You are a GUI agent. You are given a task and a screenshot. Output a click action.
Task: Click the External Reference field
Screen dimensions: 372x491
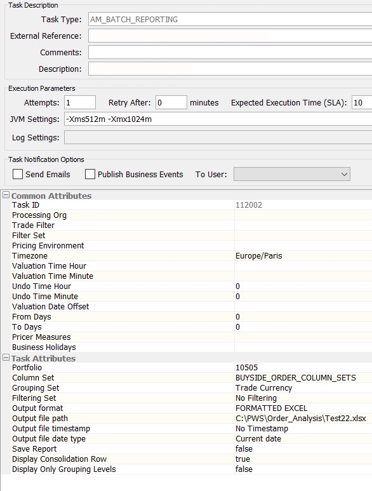(230, 36)
